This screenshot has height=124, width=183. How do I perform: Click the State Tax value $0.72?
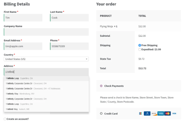141,59
